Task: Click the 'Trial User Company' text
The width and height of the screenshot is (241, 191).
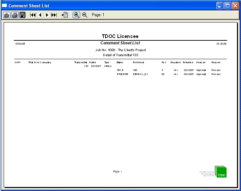Action: coord(40,62)
